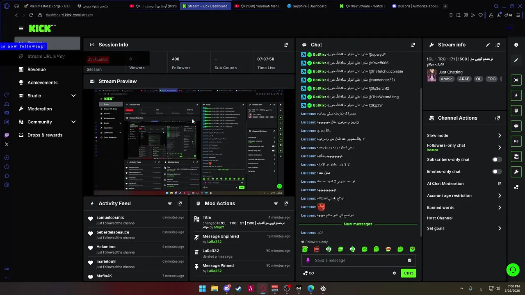The image size is (525, 295).
Task: Click the Send a message input field
Action: tap(359, 260)
